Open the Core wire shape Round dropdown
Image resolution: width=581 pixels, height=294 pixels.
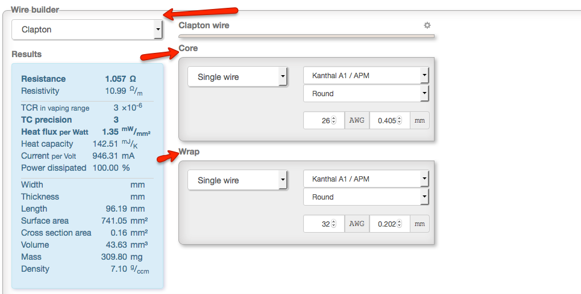pyautogui.click(x=366, y=94)
